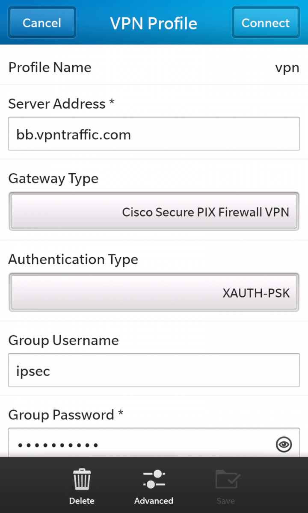Tap the vpn profile name value
This screenshot has height=513, width=308.
[x=287, y=68]
